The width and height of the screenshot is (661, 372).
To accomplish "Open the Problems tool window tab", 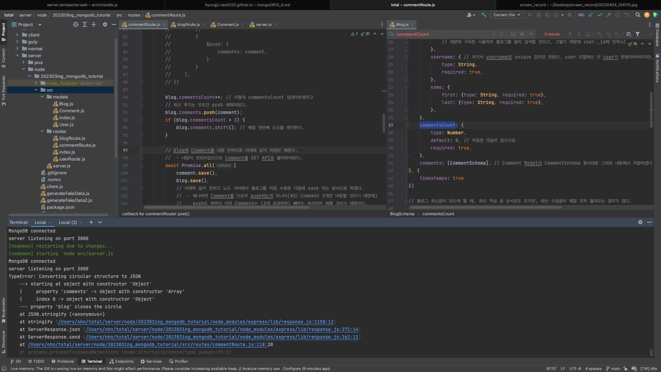I will [x=63, y=361].
